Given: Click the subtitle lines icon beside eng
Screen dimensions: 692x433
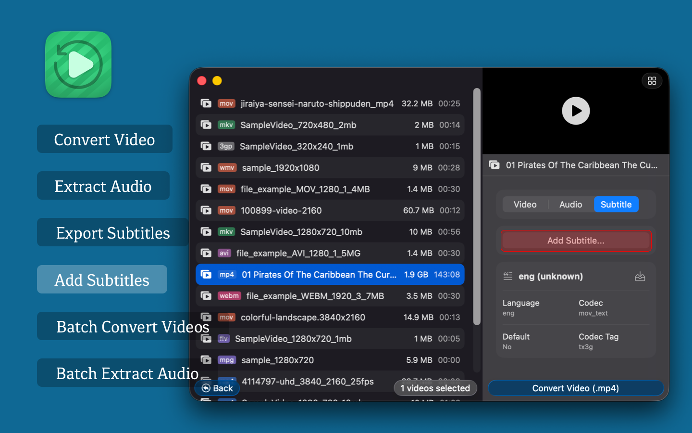Looking at the screenshot, I should 508,276.
